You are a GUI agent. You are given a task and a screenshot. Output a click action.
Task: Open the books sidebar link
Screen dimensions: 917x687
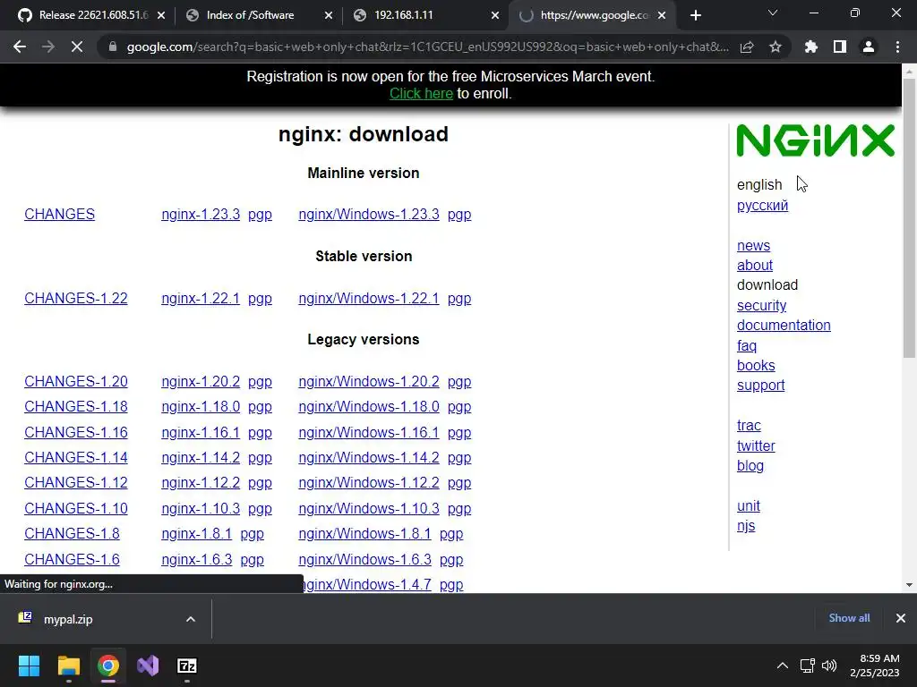(x=756, y=366)
